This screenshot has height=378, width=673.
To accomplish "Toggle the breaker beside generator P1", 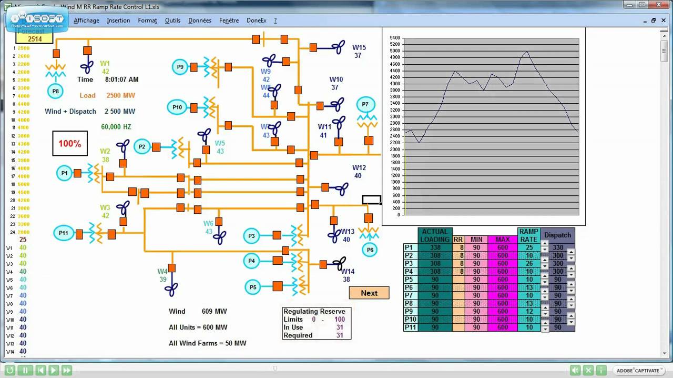I will click(x=77, y=173).
